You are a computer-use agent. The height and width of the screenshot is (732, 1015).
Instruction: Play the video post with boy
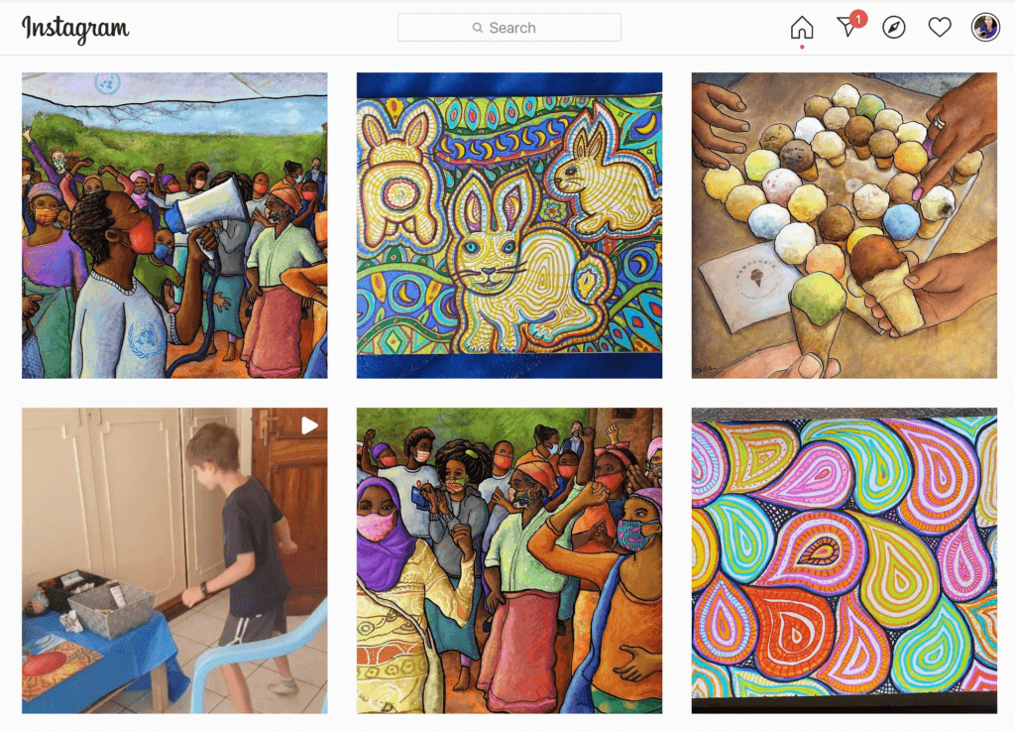click(x=309, y=426)
